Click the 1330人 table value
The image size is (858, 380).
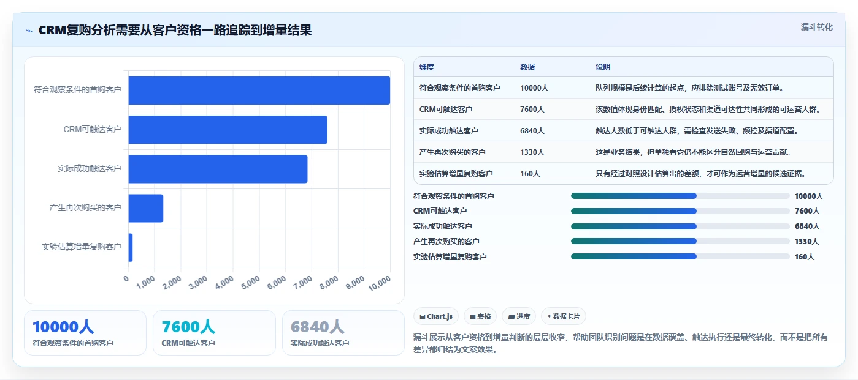[x=532, y=152]
